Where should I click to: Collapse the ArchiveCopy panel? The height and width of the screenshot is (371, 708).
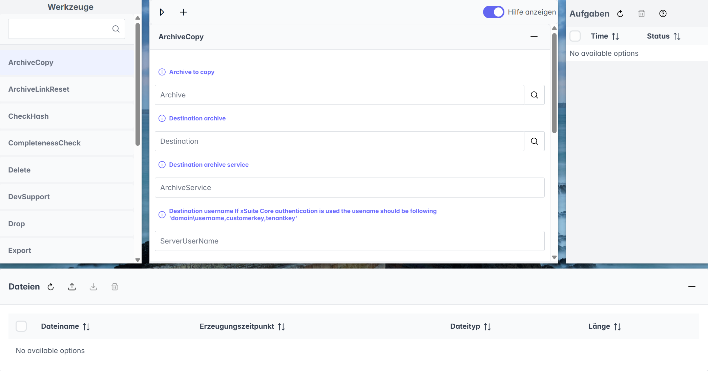click(x=534, y=37)
